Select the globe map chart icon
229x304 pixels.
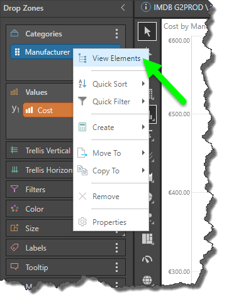point(147,280)
